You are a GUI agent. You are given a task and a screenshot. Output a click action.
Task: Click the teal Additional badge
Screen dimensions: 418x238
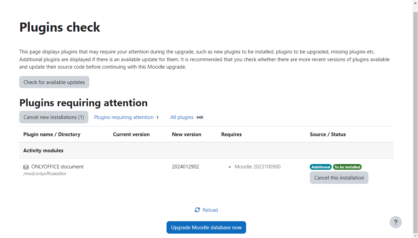321,167
